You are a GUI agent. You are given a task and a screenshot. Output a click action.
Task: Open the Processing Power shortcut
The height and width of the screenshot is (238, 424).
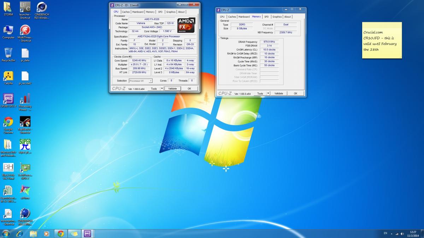25,102
